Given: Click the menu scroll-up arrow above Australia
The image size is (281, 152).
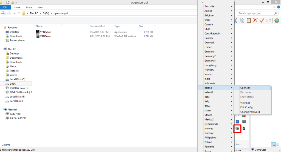Looking at the screenshot, I should pyautogui.click(x=203, y=2).
